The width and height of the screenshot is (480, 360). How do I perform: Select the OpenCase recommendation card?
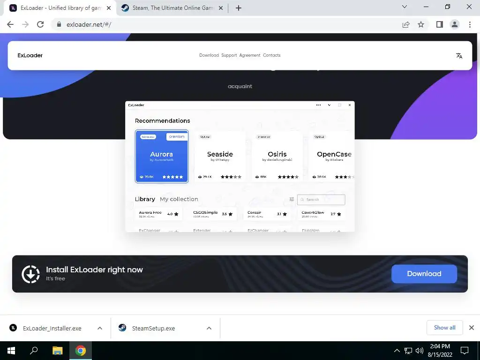(x=331, y=157)
